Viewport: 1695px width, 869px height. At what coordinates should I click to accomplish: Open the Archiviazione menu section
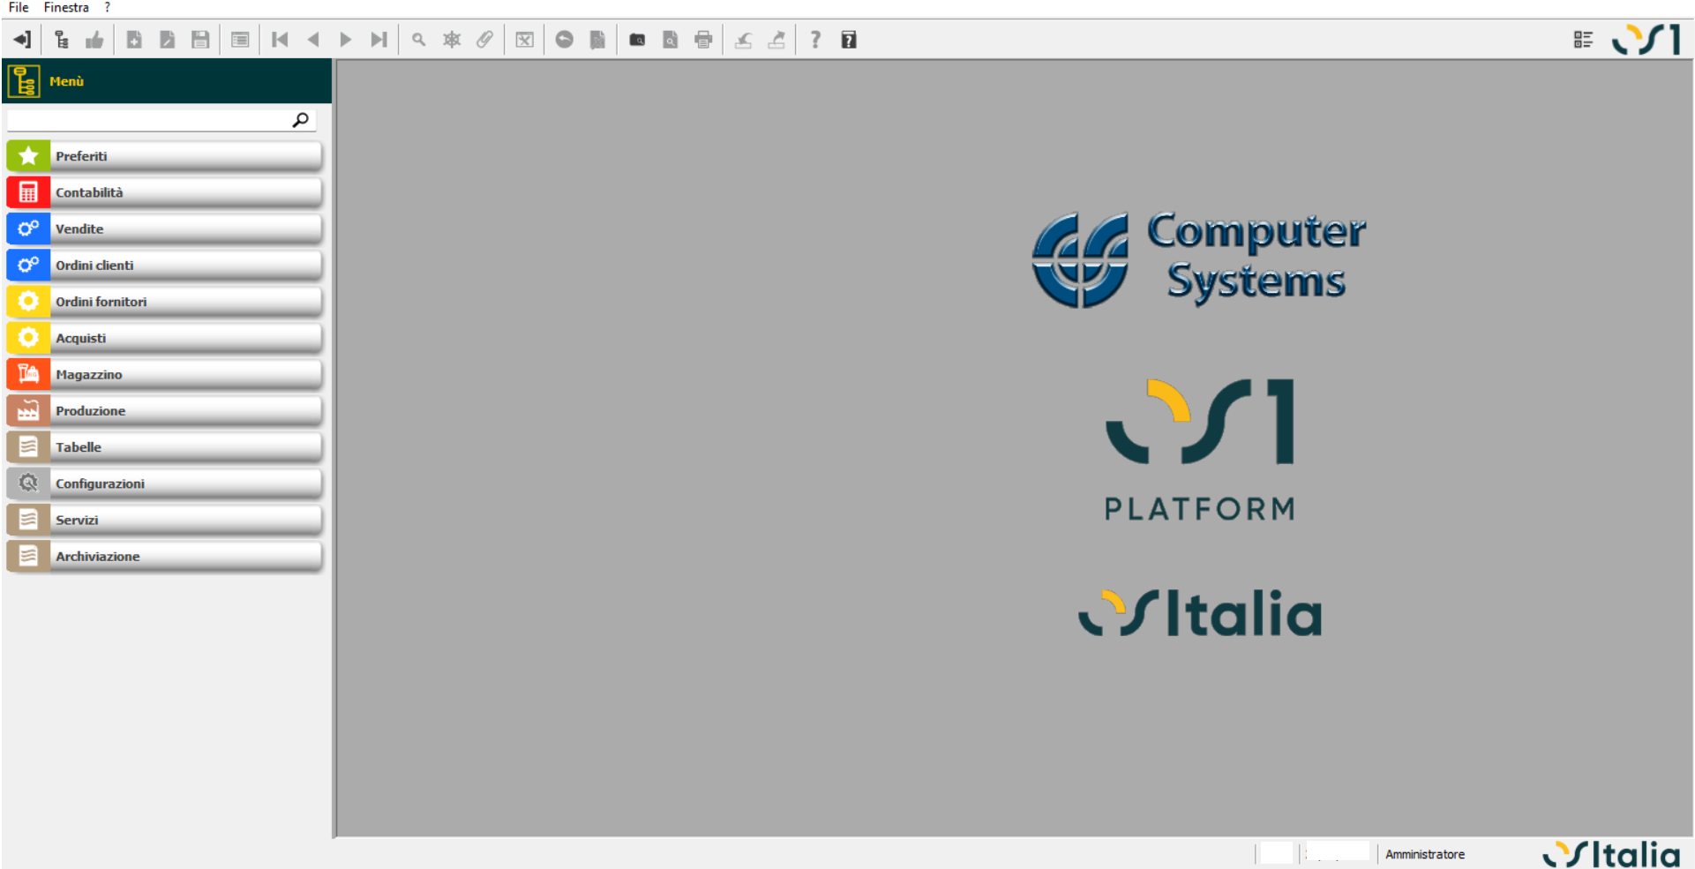[164, 556]
